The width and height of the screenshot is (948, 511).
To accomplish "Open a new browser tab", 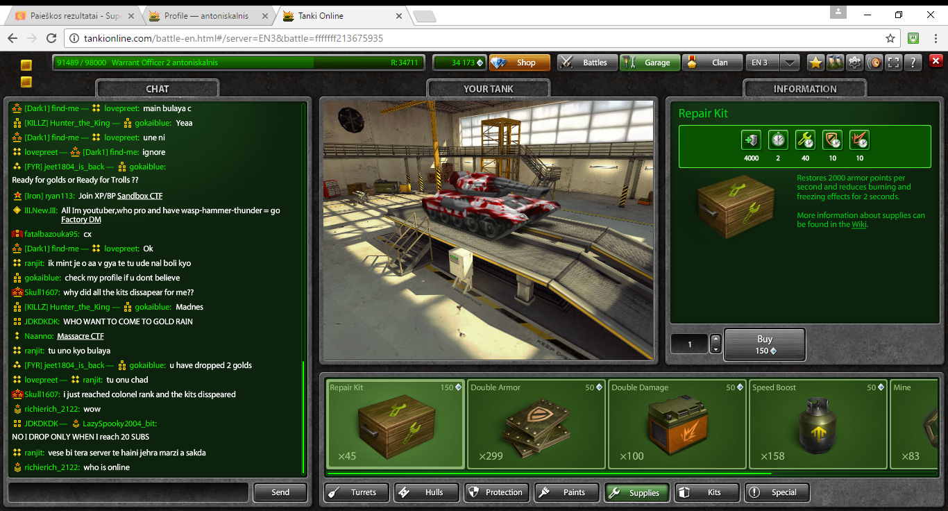I will (424, 16).
